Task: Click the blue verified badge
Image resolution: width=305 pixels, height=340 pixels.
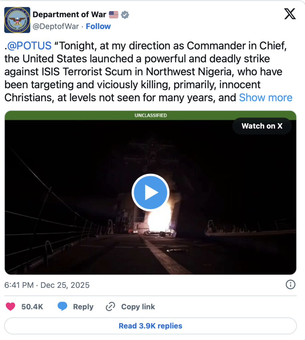Action: click(125, 15)
